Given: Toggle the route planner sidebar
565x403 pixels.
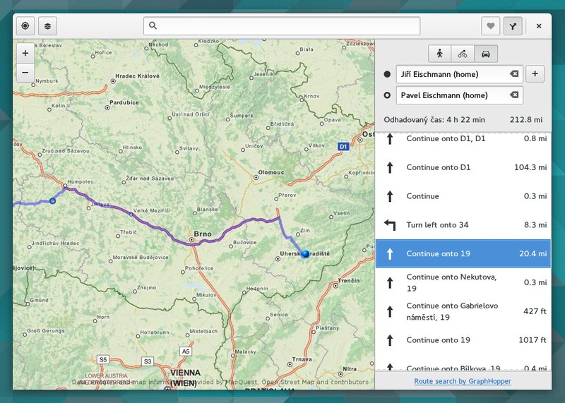Looking at the screenshot, I should [513, 26].
